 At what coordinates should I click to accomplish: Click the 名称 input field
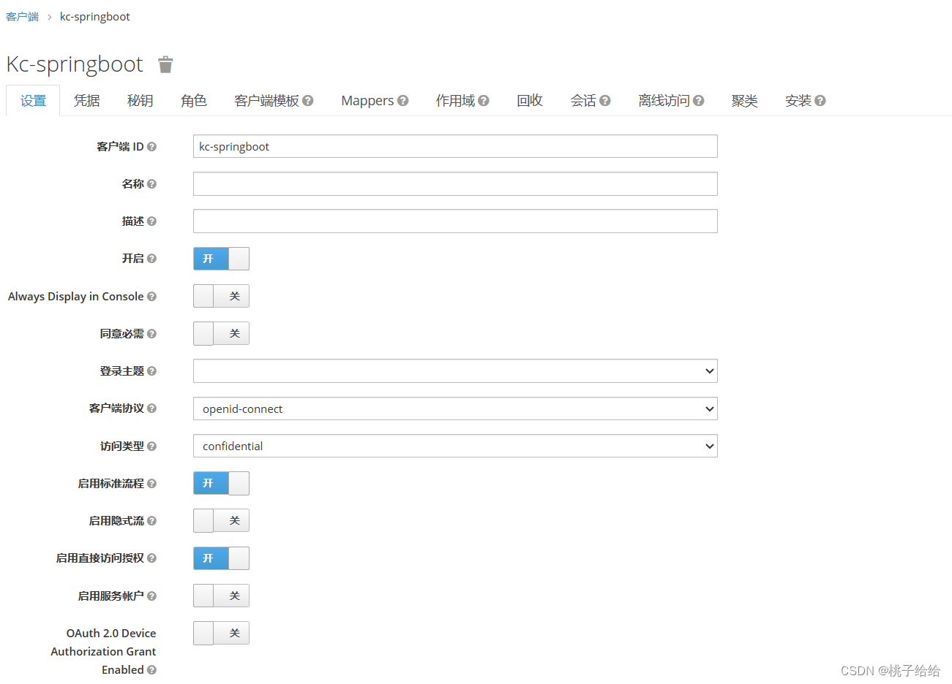pyautogui.click(x=455, y=183)
